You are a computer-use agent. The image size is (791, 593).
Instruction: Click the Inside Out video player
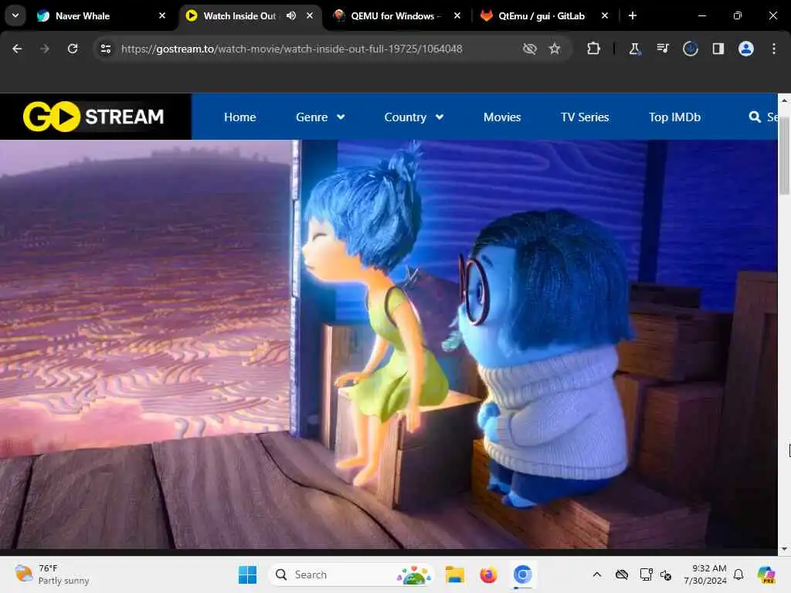389,344
